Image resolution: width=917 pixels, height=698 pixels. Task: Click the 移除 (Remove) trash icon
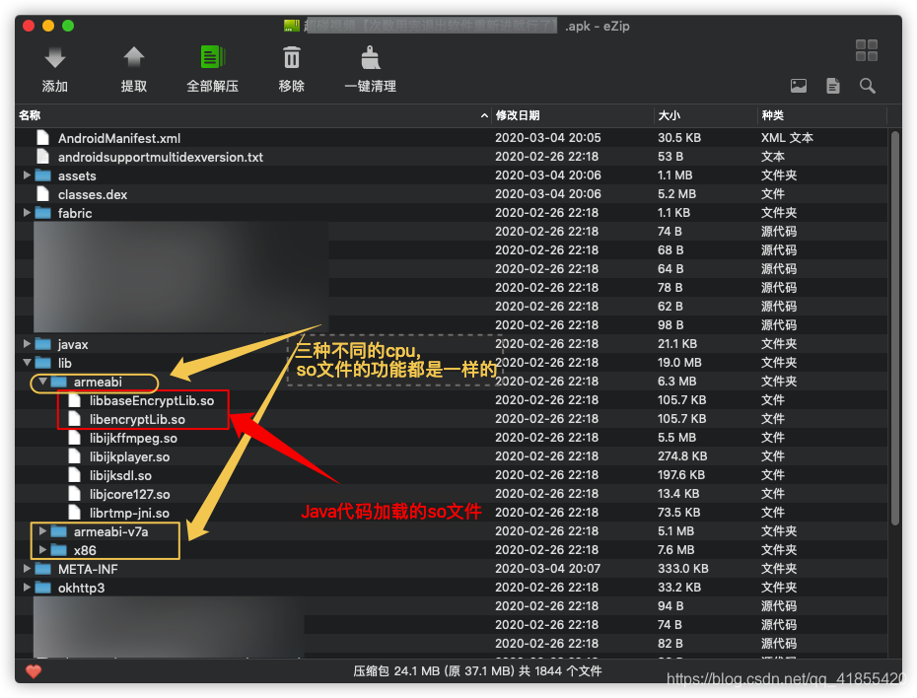[x=291, y=58]
